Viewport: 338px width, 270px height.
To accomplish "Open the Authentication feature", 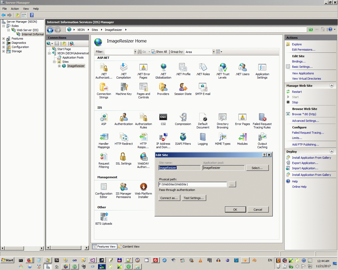I will click(x=124, y=119).
